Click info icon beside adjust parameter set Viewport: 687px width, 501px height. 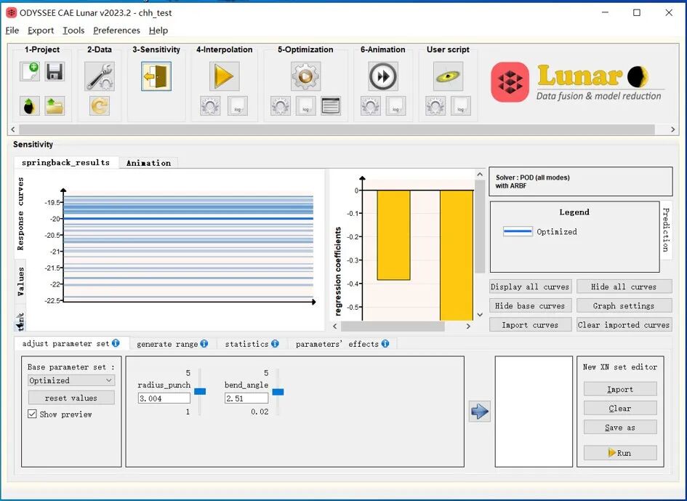click(116, 343)
